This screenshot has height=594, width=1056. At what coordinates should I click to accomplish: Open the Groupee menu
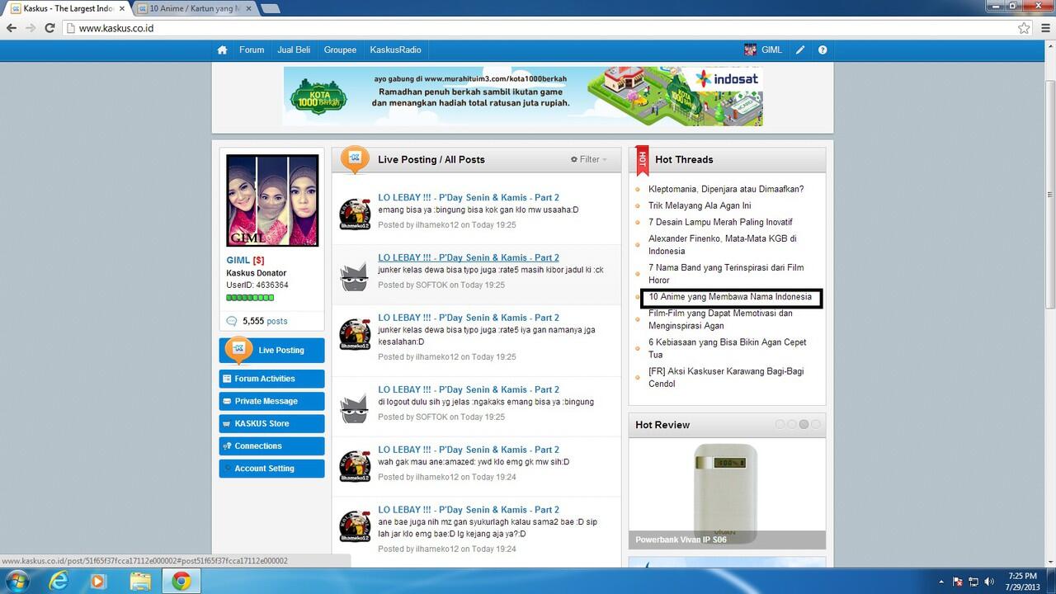pyautogui.click(x=340, y=50)
